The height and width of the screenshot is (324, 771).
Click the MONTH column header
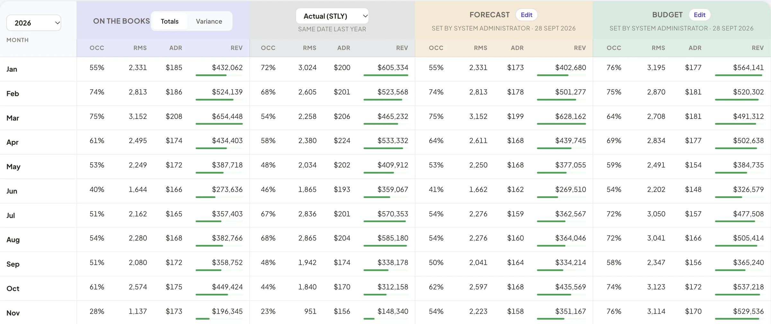click(17, 40)
